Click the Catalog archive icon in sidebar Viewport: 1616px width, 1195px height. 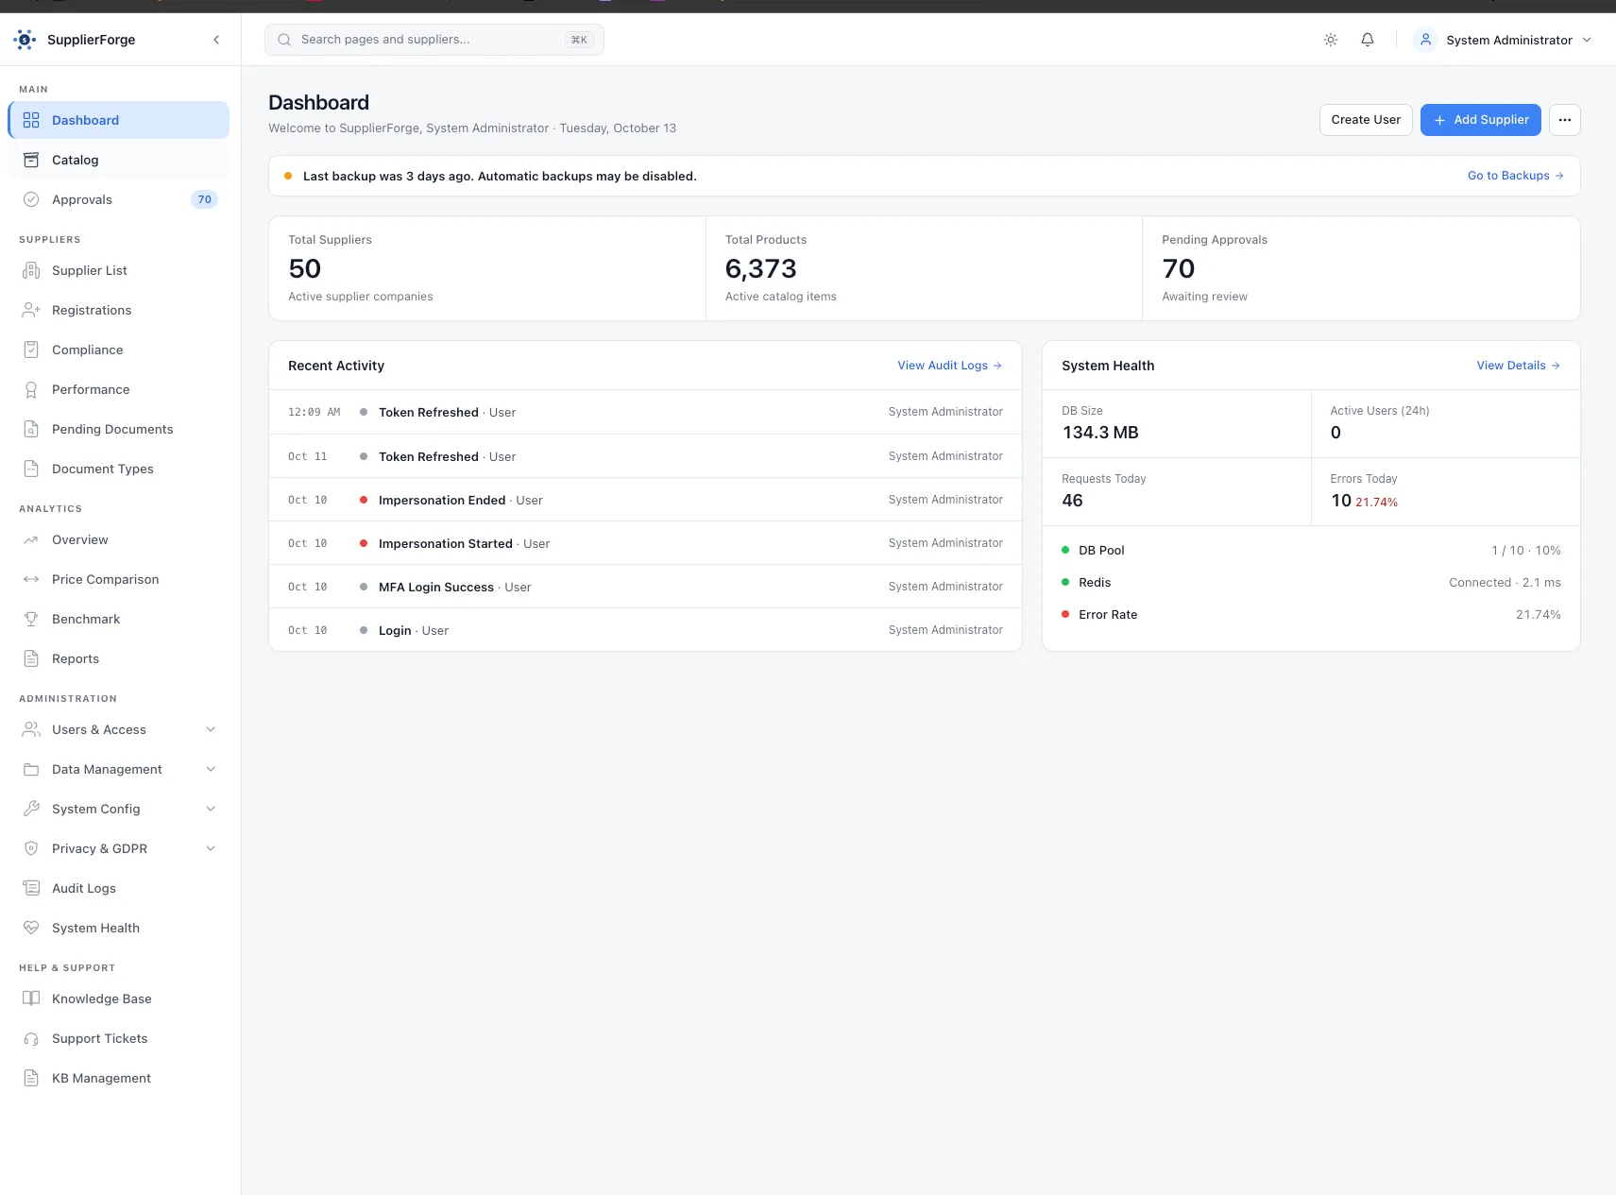[31, 160]
